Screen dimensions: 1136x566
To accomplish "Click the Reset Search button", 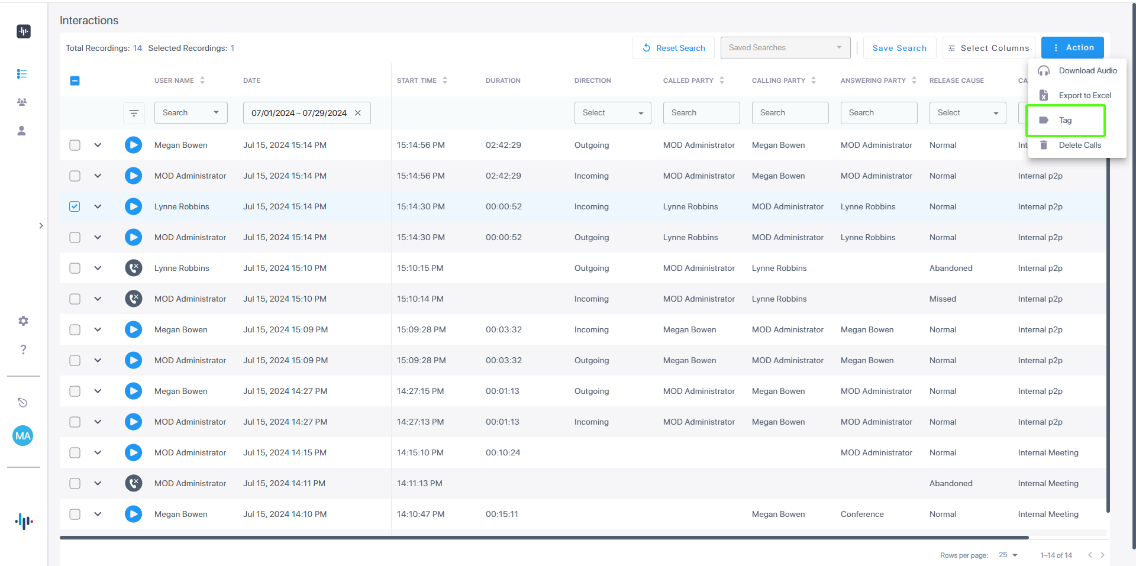I will (673, 48).
